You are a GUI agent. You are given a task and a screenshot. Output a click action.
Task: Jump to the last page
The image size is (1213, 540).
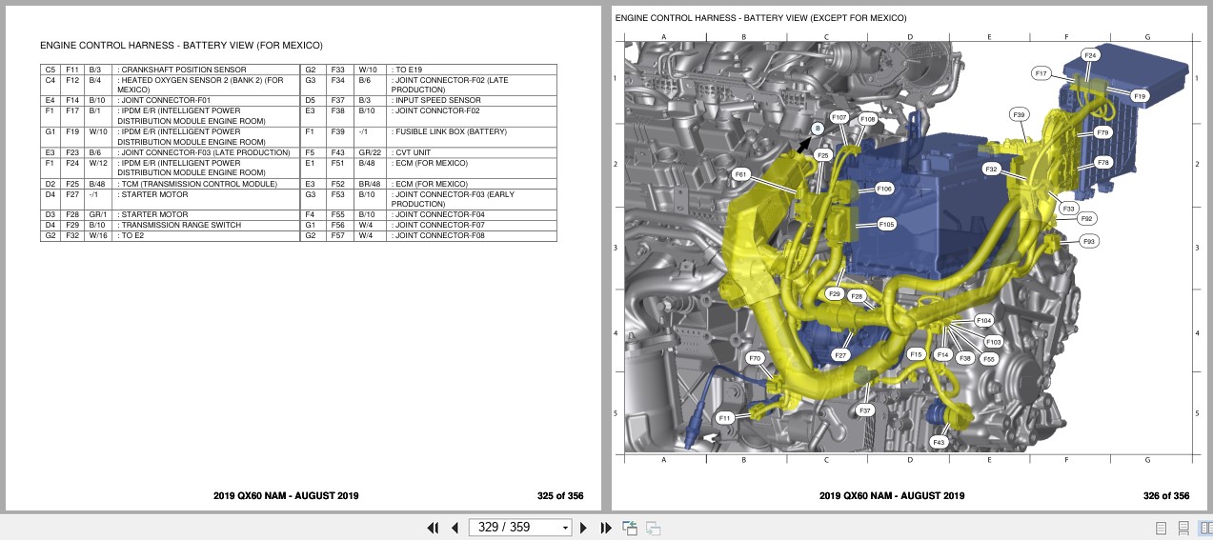click(606, 528)
